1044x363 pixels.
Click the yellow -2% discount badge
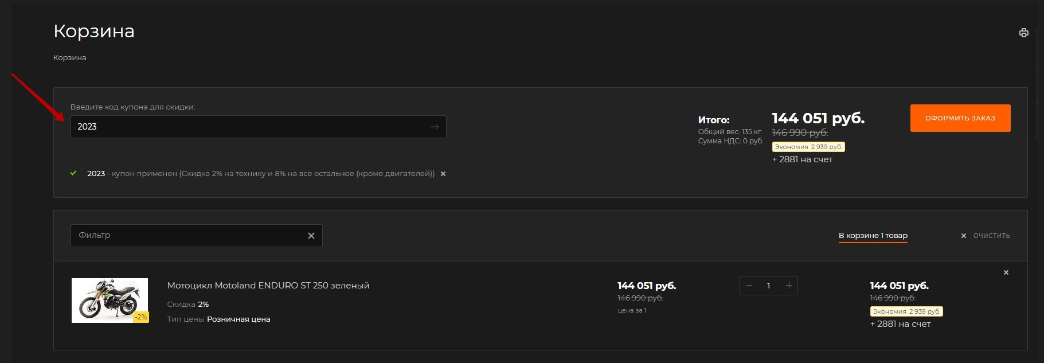coord(141,317)
